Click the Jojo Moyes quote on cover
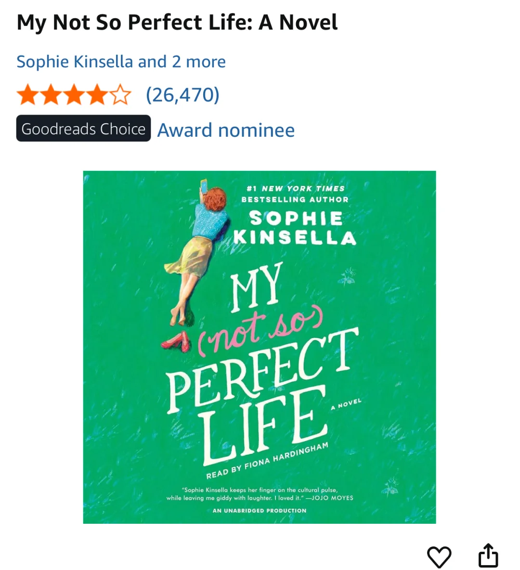This screenshot has width=520, height=570. coord(260,494)
